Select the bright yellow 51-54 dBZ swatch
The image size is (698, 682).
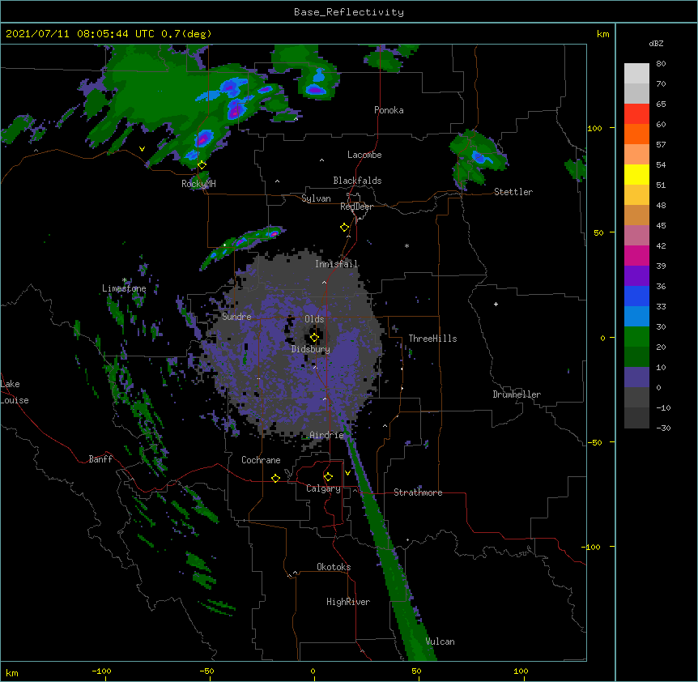(636, 174)
